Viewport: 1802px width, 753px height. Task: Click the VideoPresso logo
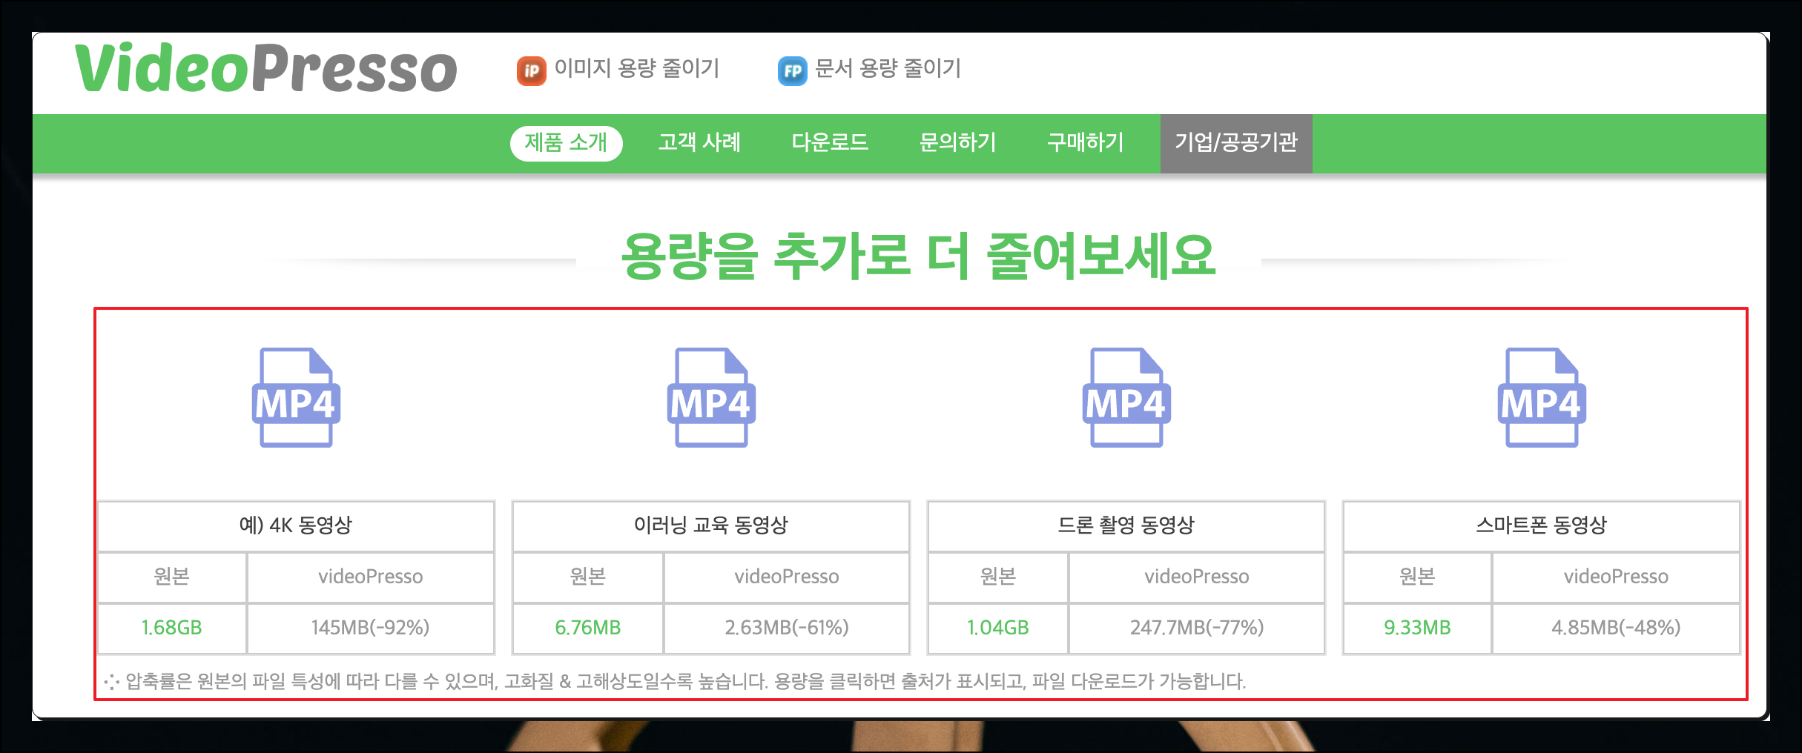click(265, 68)
